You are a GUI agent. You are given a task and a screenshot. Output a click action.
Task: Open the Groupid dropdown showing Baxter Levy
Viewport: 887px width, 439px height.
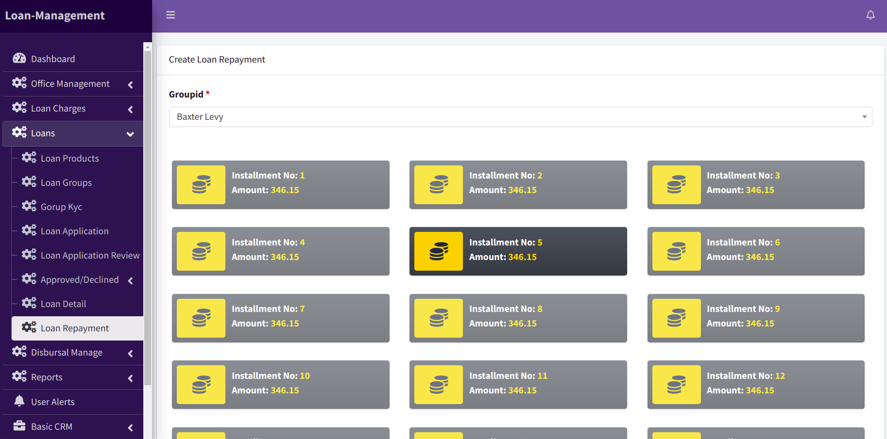tap(520, 117)
